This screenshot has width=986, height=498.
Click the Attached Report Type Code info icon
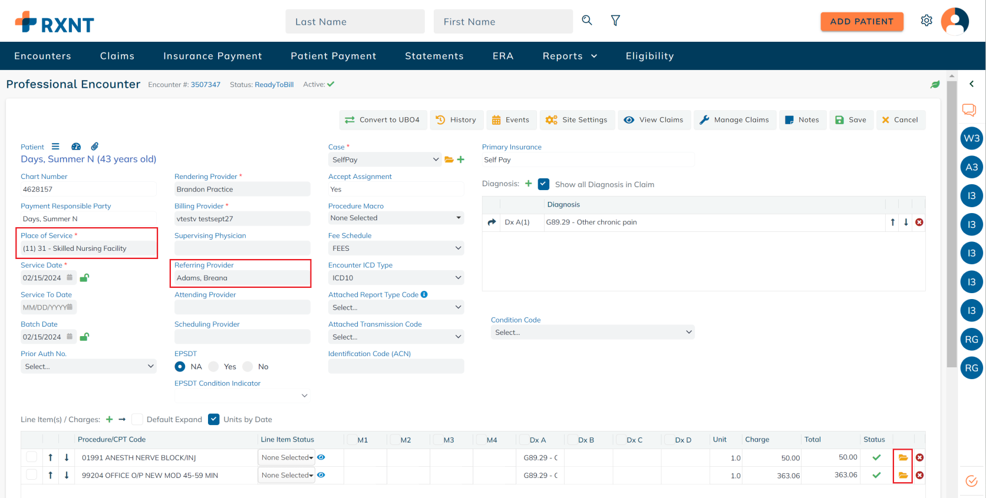click(424, 294)
